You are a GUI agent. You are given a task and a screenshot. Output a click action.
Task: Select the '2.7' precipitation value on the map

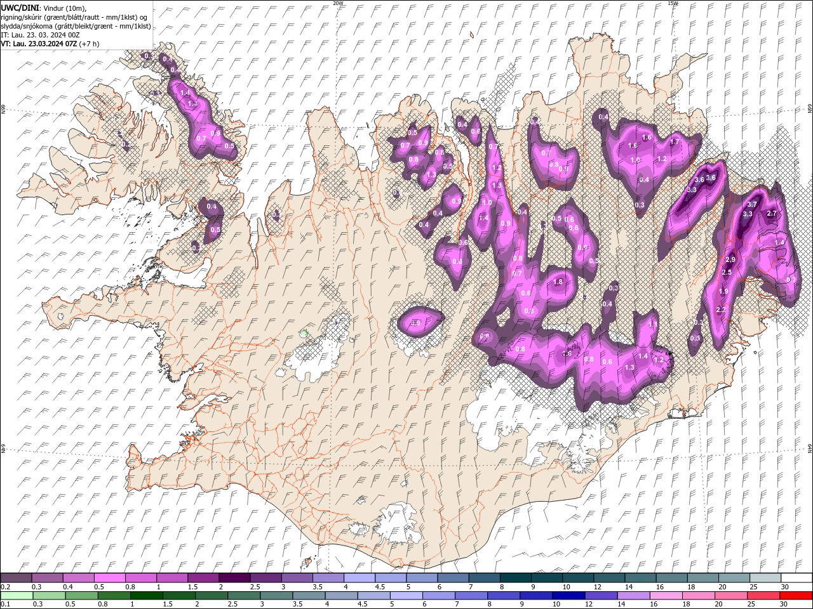[x=772, y=213]
